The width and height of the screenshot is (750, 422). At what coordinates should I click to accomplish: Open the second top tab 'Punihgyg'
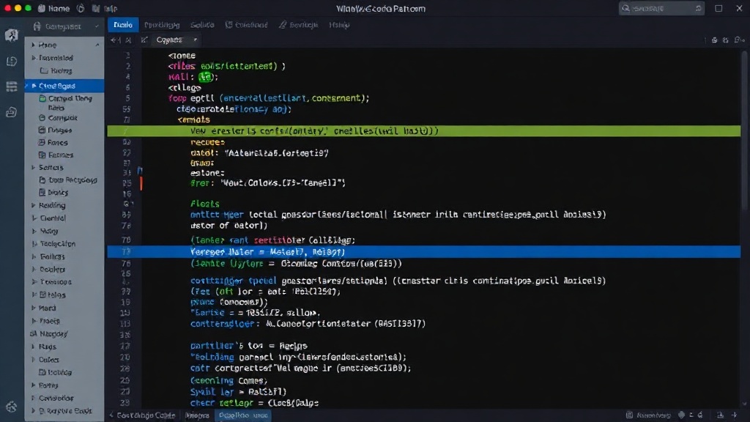(162, 25)
